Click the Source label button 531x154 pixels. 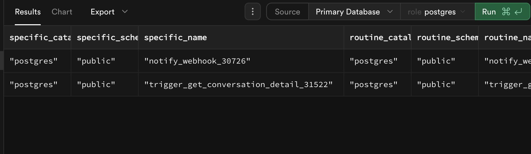287,12
